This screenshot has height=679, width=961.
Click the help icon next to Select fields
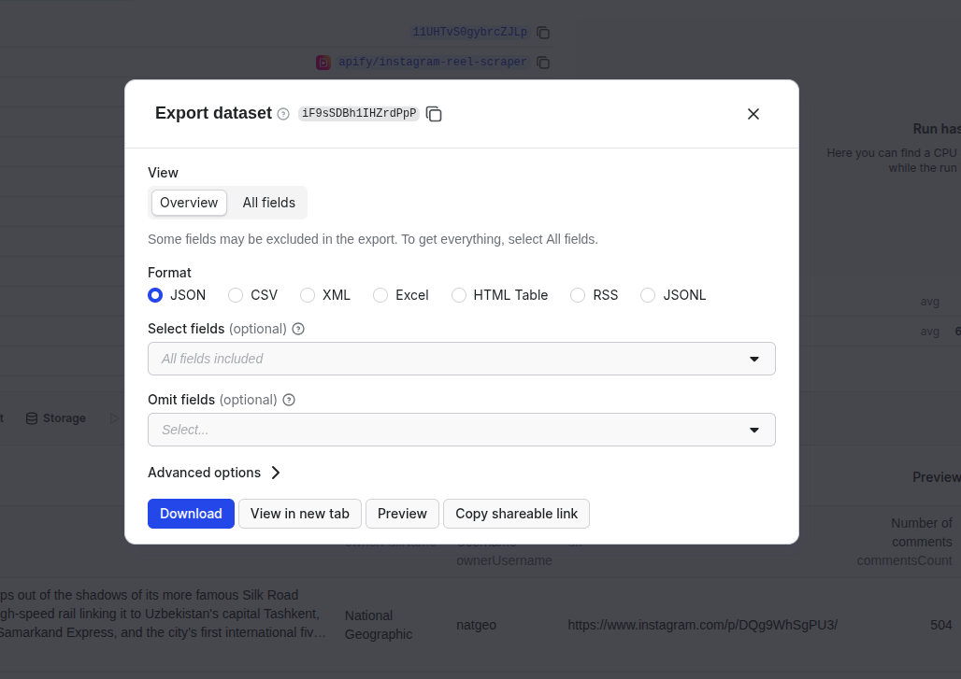pos(296,329)
